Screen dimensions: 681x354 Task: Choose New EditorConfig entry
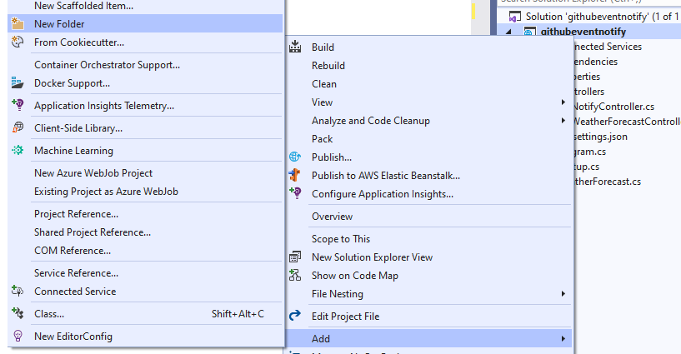145,337
